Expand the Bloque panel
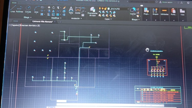The width and height of the screenshot is (192, 108). [136, 19]
